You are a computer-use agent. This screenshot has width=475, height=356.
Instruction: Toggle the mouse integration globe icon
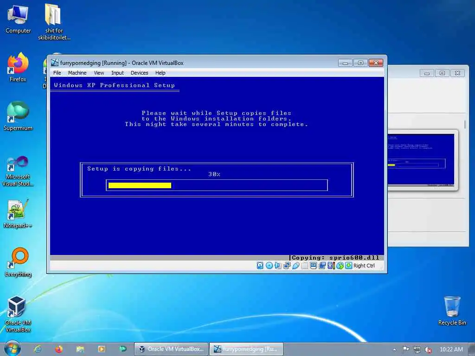point(340,266)
